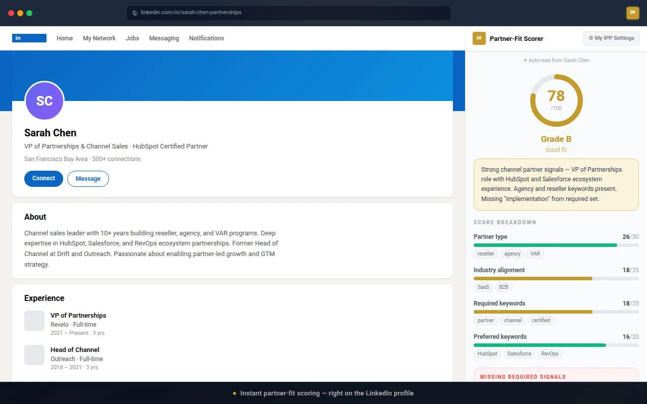This screenshot has width=647, height=404.
Task: Select the partner keyword tag
Action: 486,321
